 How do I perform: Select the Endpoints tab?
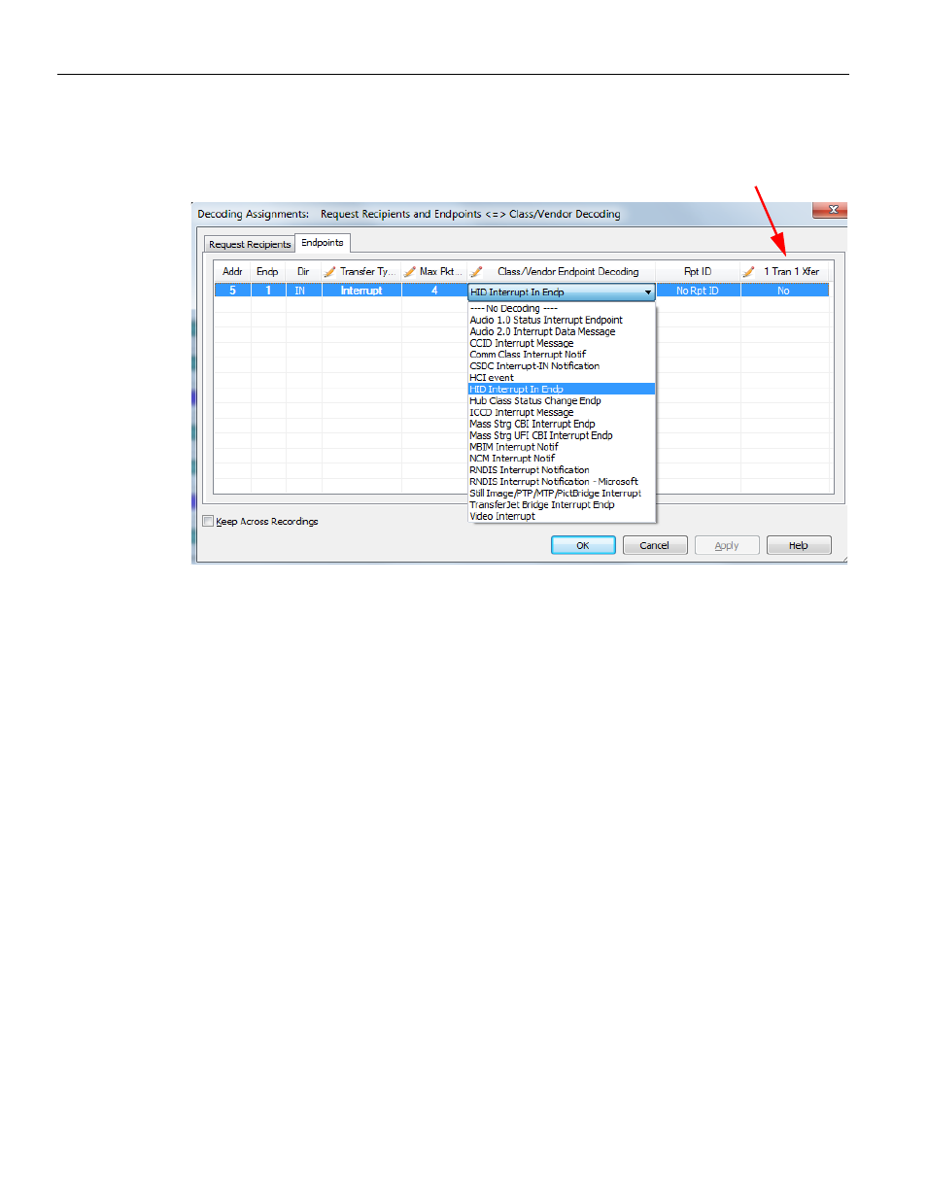click(x=323, y=243)
